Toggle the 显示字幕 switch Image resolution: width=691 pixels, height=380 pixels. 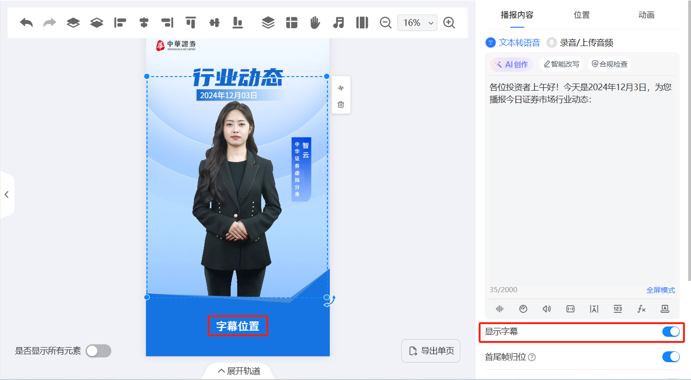(671, 332)
